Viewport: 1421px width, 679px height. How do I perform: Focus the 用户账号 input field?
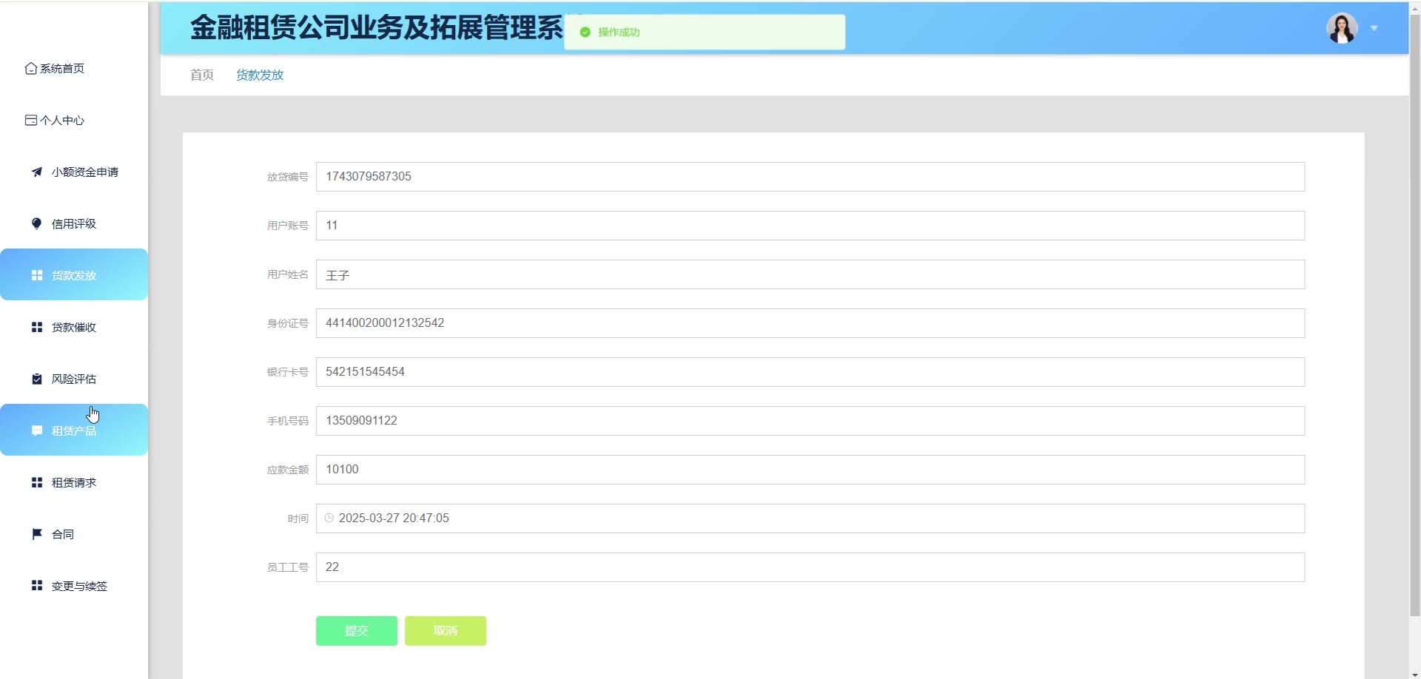[810, 226]
